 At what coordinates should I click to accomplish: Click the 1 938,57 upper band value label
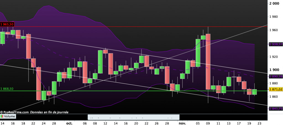click(x=276, y=44)
